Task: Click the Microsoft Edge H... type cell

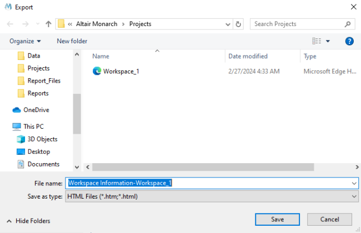Action: click(x=330, y=72)
